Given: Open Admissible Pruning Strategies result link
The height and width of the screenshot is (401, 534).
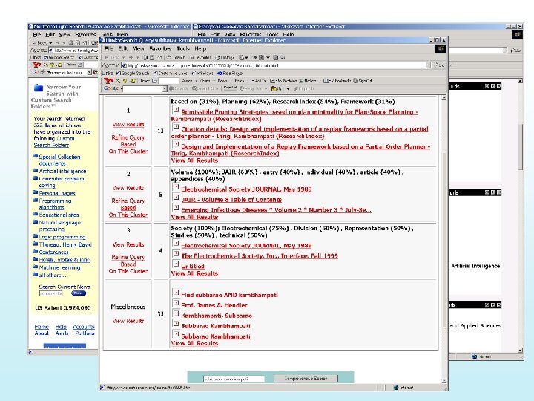Looking at the screenshot, I should pos(294,115).
